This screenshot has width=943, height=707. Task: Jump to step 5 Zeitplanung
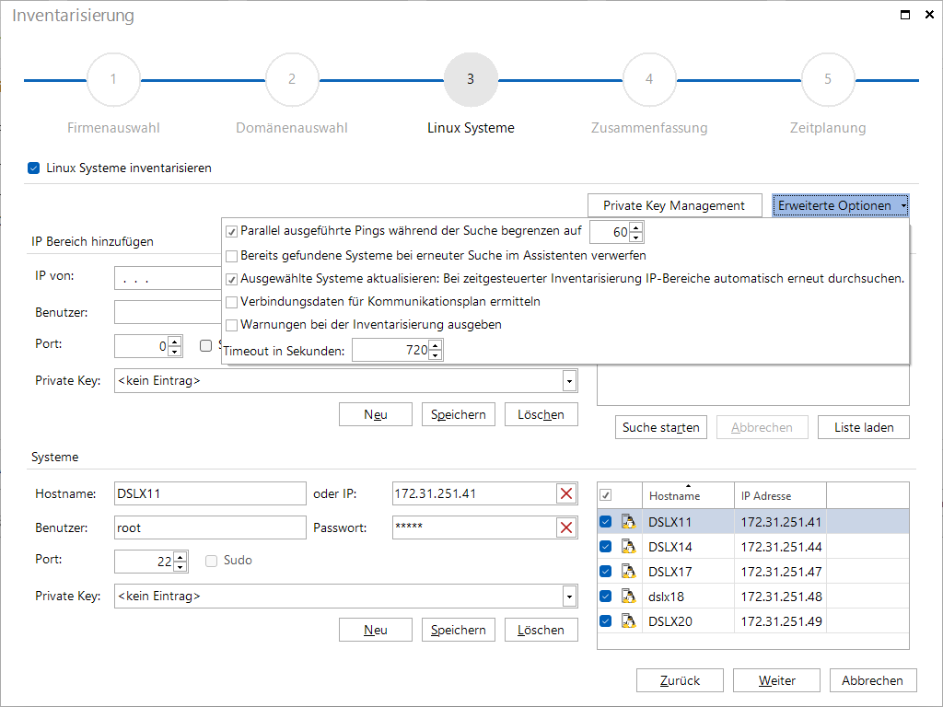(828, 79)
